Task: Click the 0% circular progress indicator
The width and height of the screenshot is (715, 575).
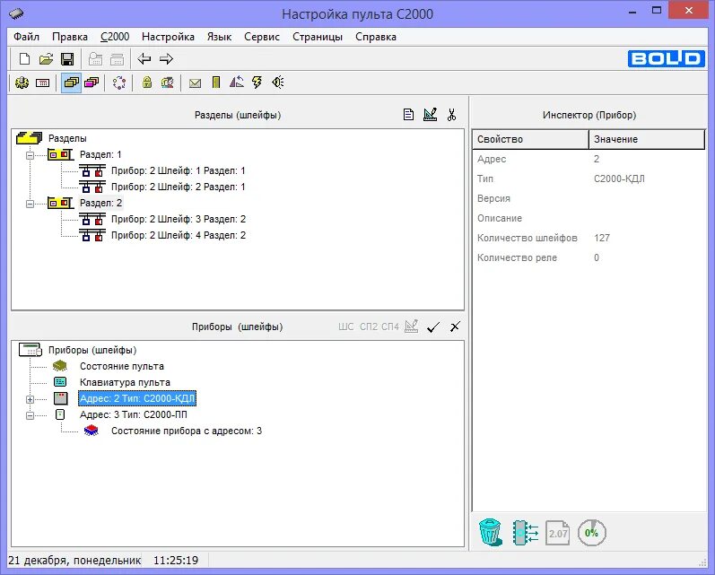Action: 591,533
